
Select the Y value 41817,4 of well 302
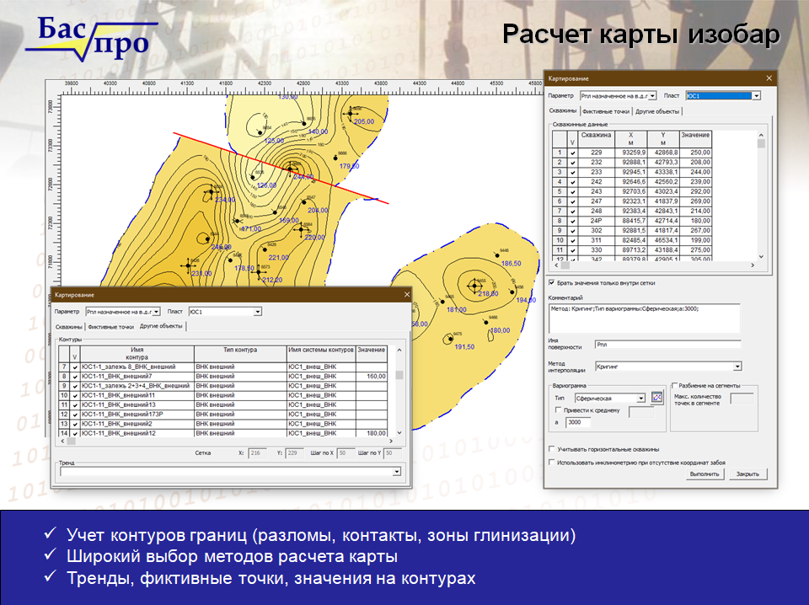pos(663,231)
